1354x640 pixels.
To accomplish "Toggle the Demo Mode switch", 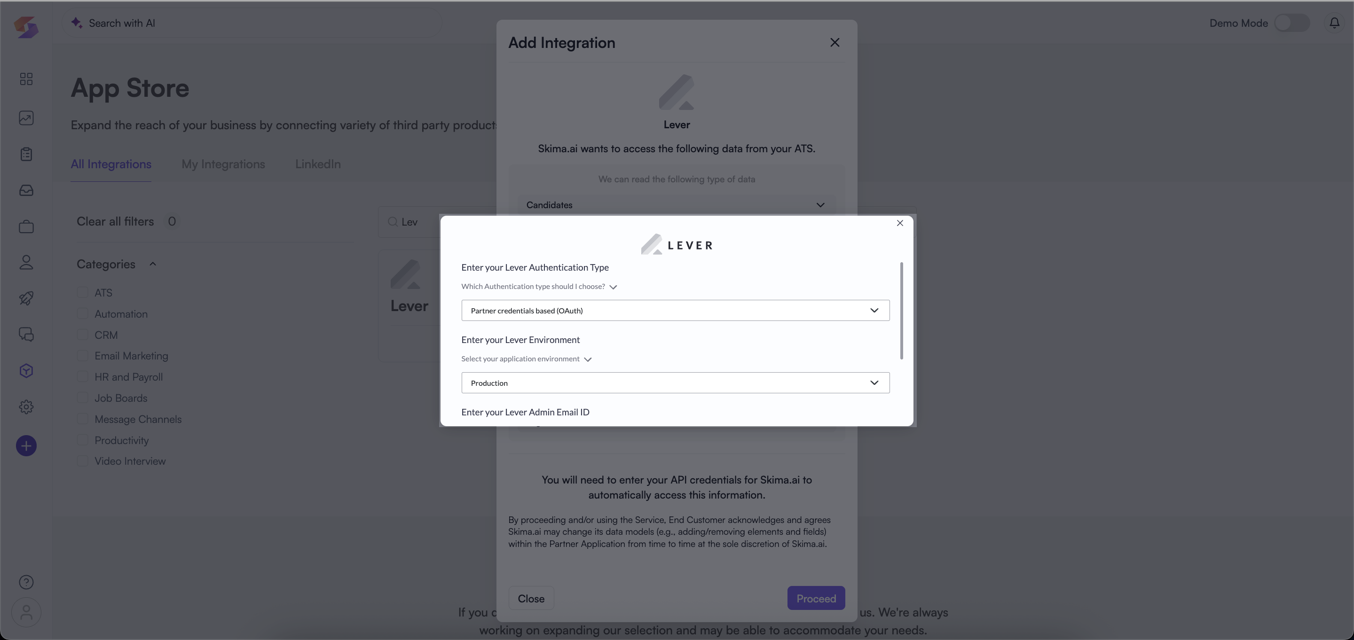I will (x=1291, y=23).
